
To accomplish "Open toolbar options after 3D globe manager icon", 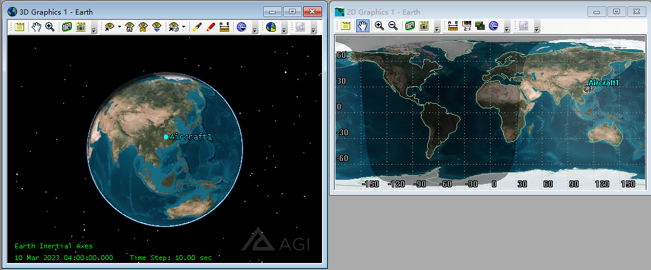I will click(254, 29).
